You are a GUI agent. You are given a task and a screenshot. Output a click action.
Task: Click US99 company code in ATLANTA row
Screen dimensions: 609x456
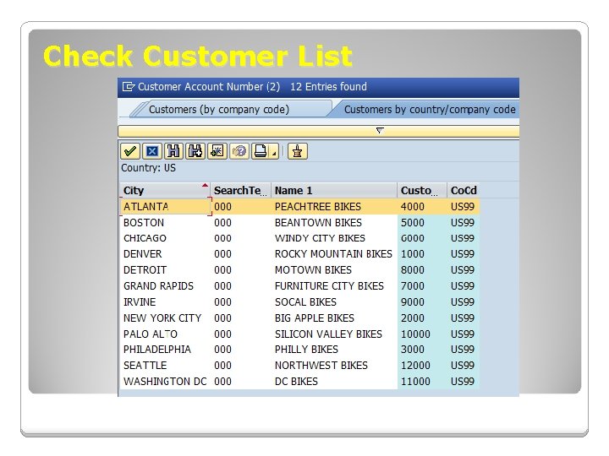(x=462, y=207)
